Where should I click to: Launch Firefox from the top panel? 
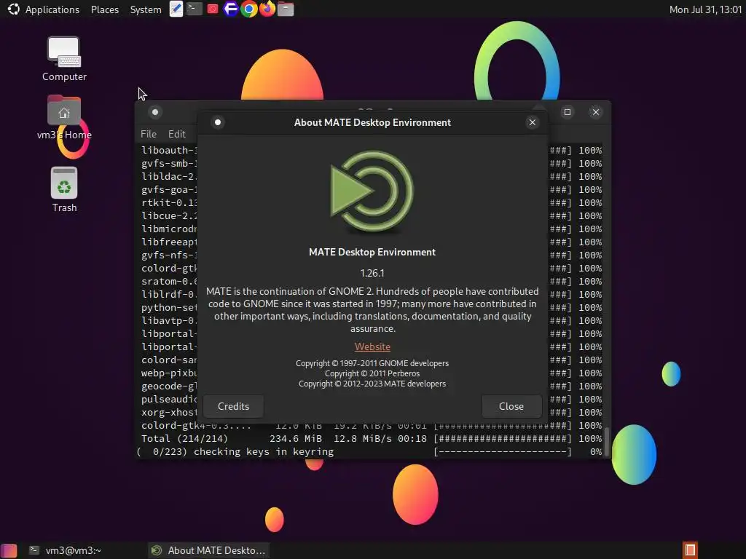click(x=267, y=9)
